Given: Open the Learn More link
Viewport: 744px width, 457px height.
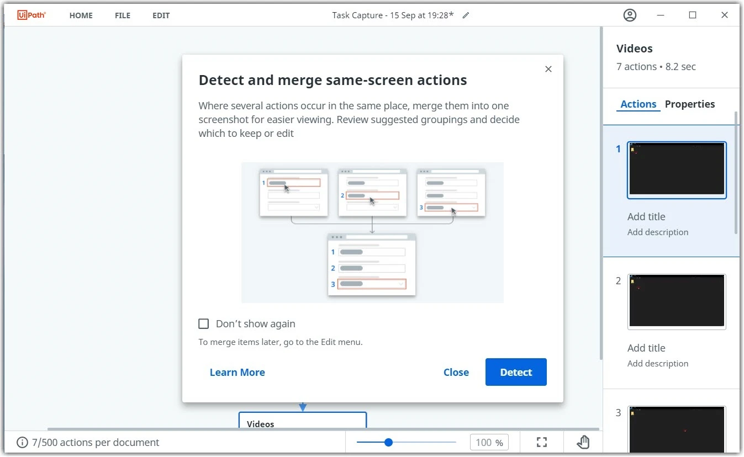Looking at the screenshot, I should [x=238, y=372].
